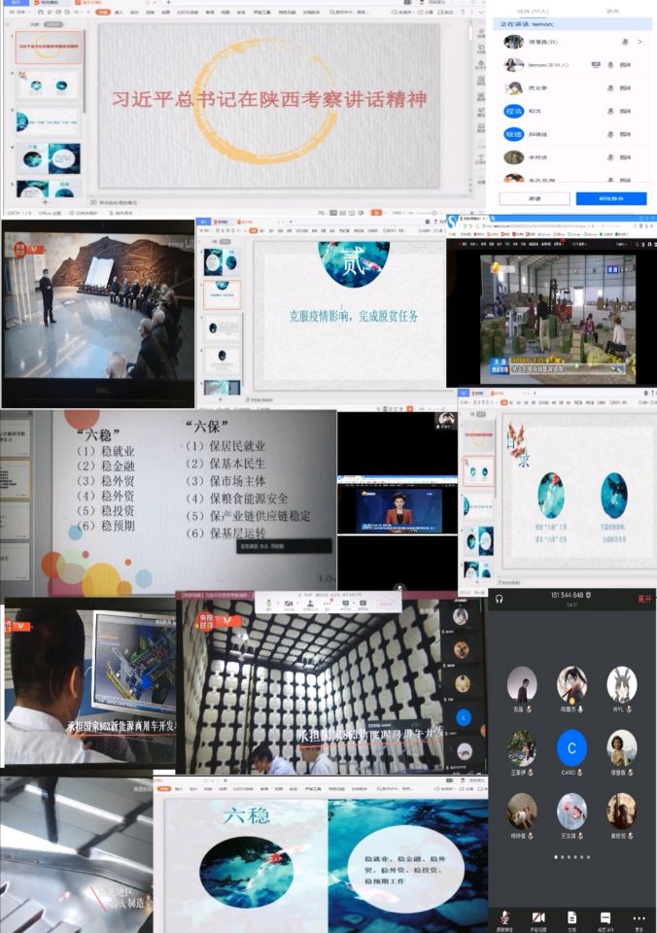Click avatar at top of black meeting window
This screenshot has width=657, height=933.
click(446, 420)
